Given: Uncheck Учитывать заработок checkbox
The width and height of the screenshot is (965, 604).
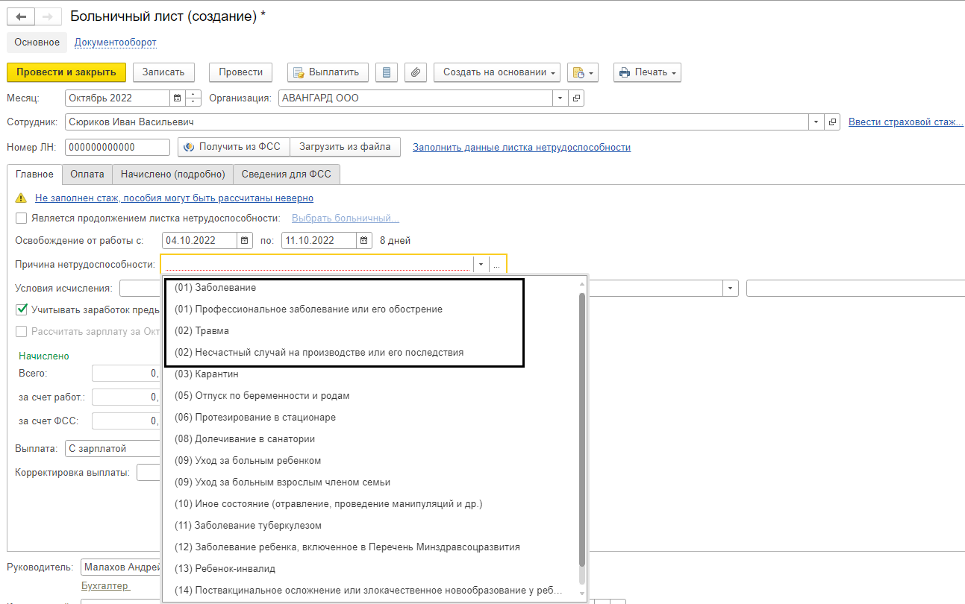Looking at the screenshot, I should pyautogui.click(x=22, y=309).
